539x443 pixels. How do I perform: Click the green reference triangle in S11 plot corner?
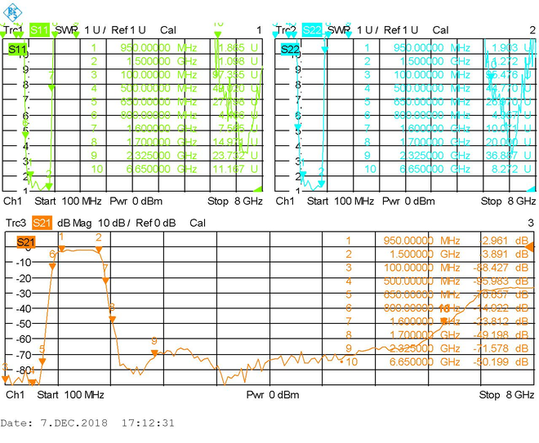(258, 189)
